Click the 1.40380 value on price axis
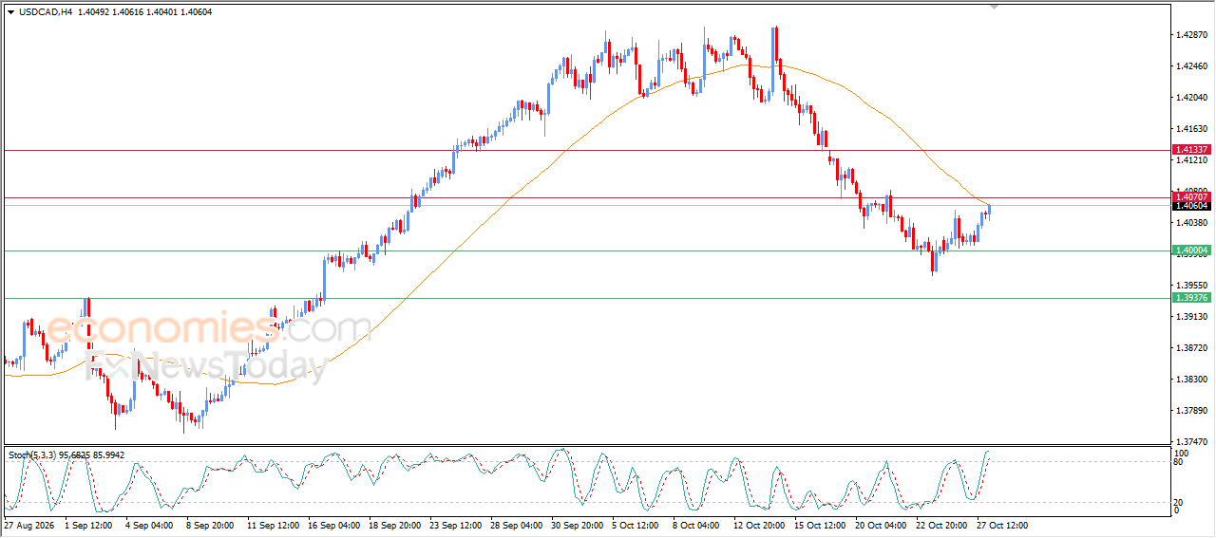Viewport: 1216px width, 538px height. 1191,223
